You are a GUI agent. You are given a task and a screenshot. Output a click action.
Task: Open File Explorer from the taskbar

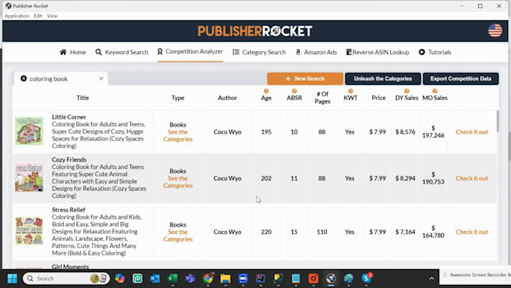click(x=225, y=278)
